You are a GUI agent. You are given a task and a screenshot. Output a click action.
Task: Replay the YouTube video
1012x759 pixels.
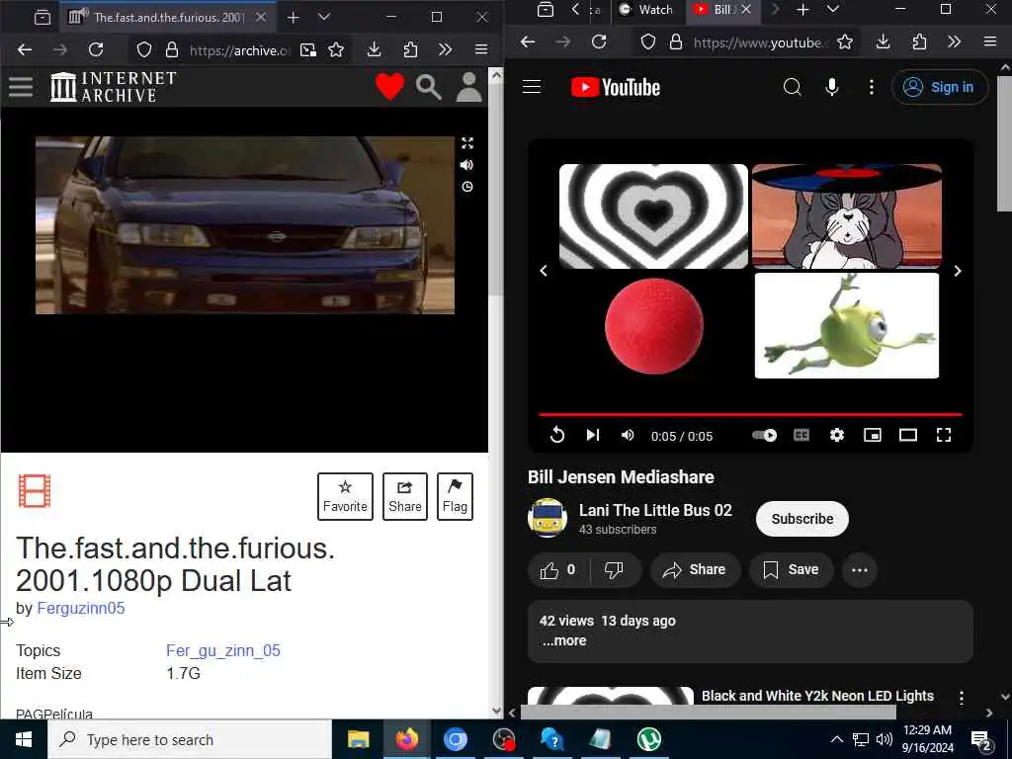point(557,435)
